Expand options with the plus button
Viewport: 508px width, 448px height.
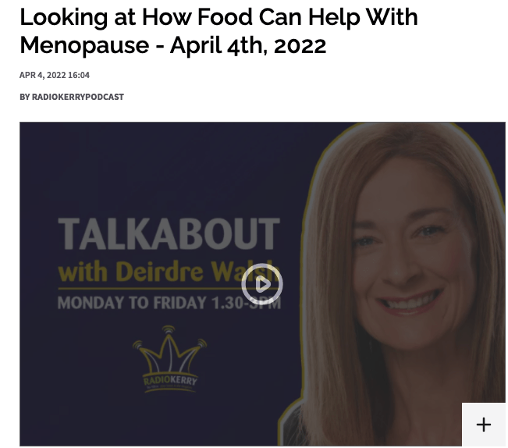483,425
